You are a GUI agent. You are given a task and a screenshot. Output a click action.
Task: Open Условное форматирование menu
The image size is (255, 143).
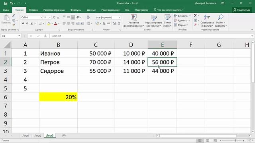134,21
